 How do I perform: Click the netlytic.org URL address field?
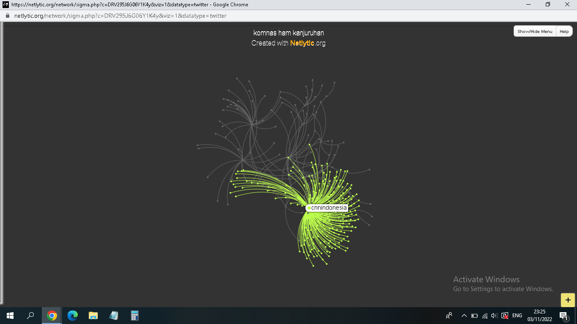pos(120,16)
